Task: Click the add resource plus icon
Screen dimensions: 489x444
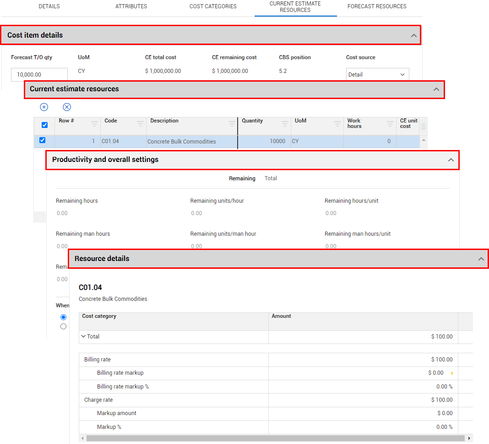Action: click(44, 107)
